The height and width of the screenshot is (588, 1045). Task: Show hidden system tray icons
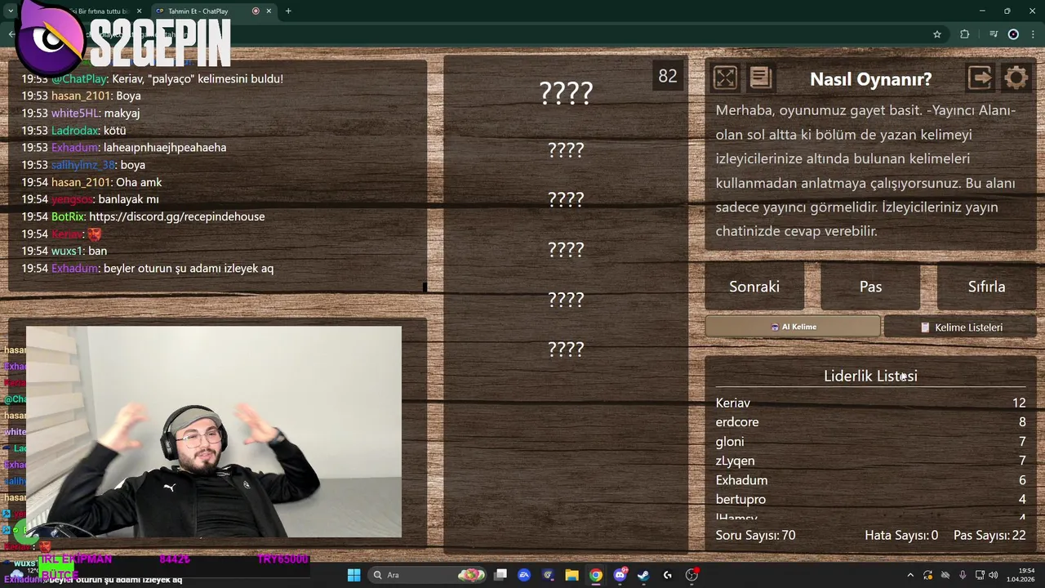pos(910,575)
